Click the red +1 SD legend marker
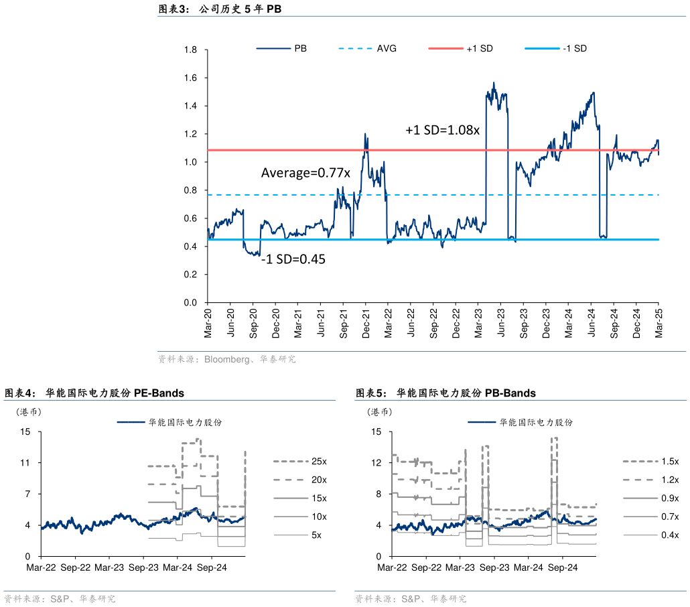The height and width of the screenshot is (607, 690). [x=445, y=49]
